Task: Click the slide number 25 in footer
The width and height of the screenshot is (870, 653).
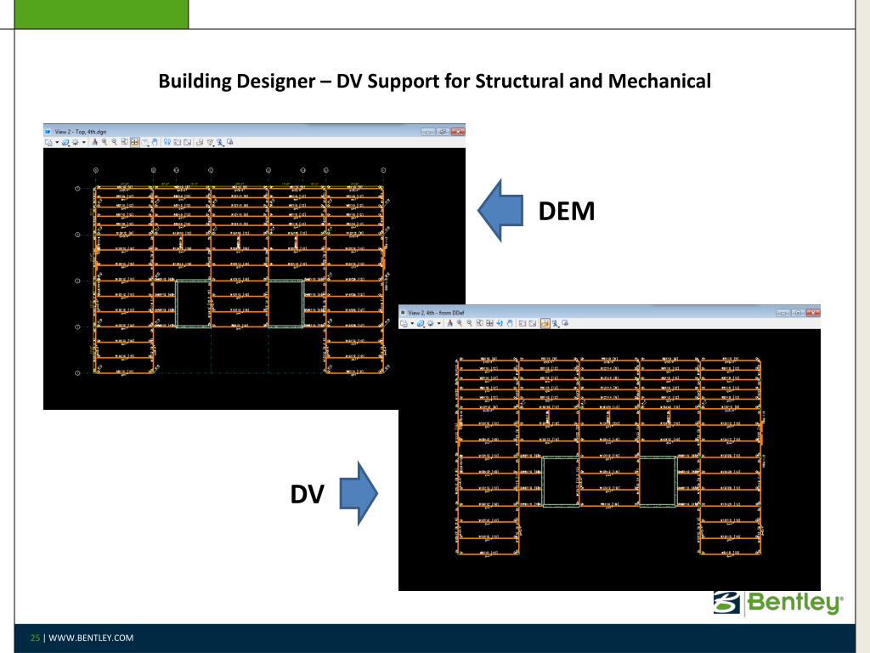Action: [x=35, y=638]
